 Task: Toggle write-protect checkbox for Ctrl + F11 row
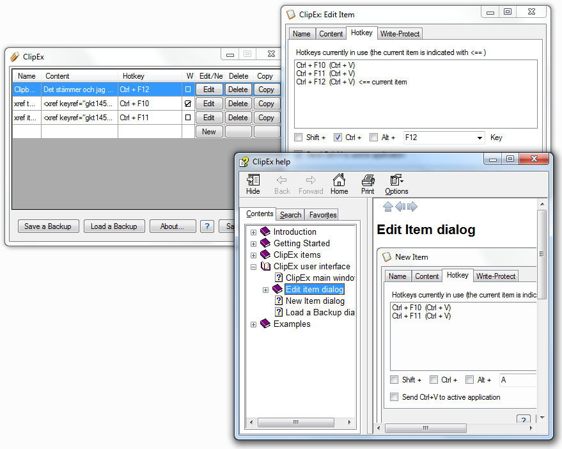(x=188, y=117)
